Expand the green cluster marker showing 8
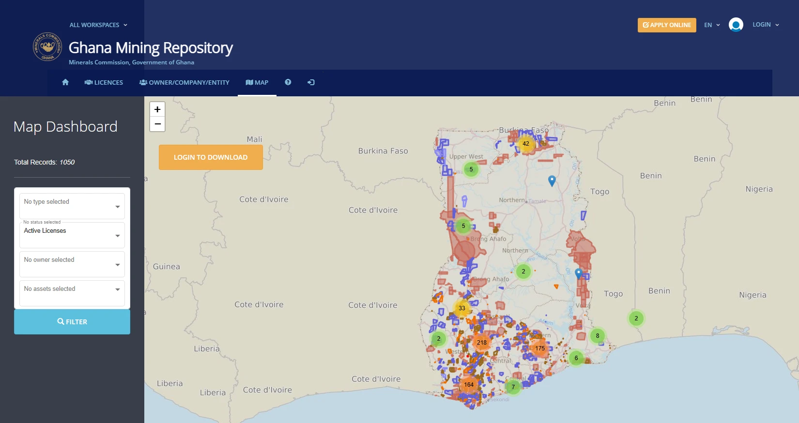This screenshot has width=799, height=423. 598,335
